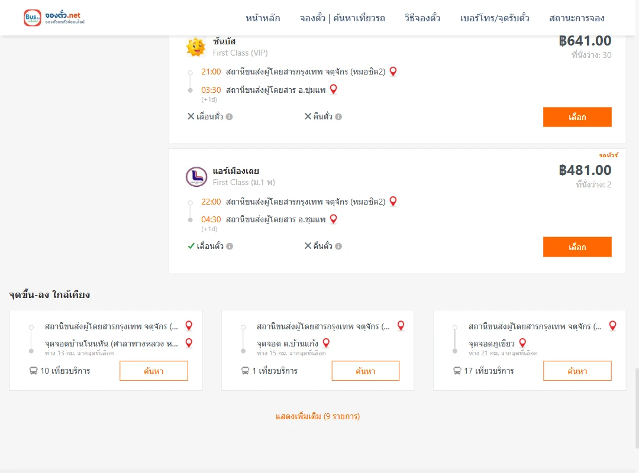Image resolution: width=639 pixels, height=473 pixels.
Task: Click ห่าง 15 กม. จากจุดที่เลือก text
Action: point(291,353)
